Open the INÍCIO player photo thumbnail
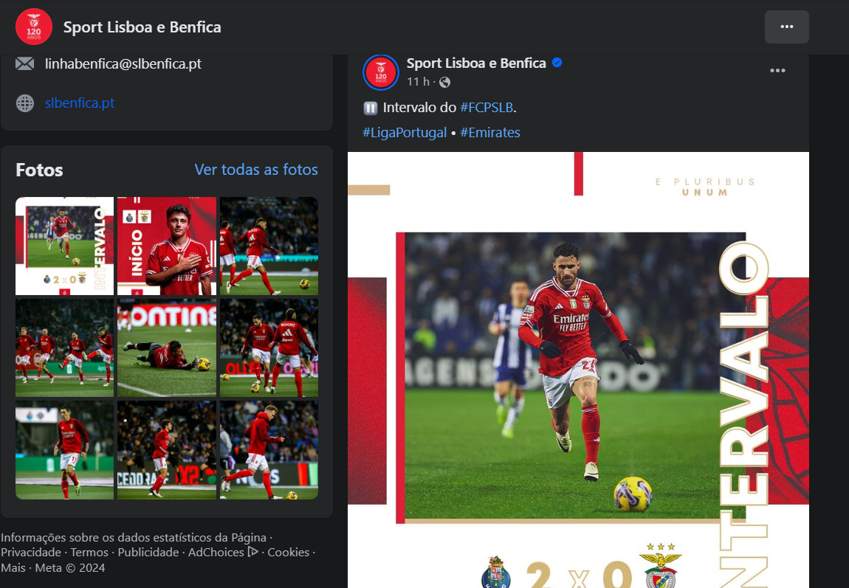849x588 pixels. pyautogui.click(x=167, y=246)
